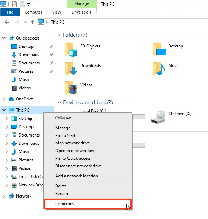Open Videos under Quick access

coord(25,88)
